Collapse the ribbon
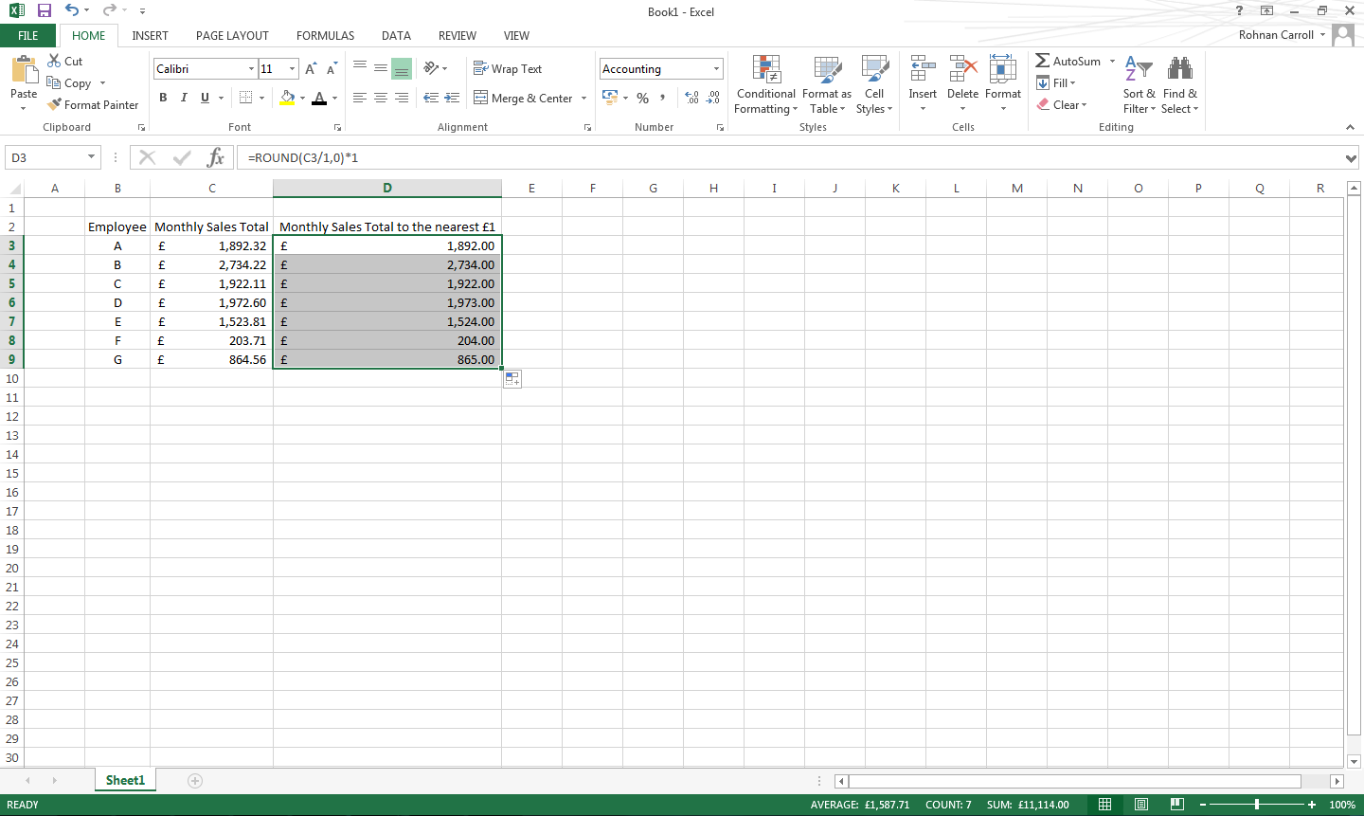The image size is (1364, 816). [x=1350, y=127]
